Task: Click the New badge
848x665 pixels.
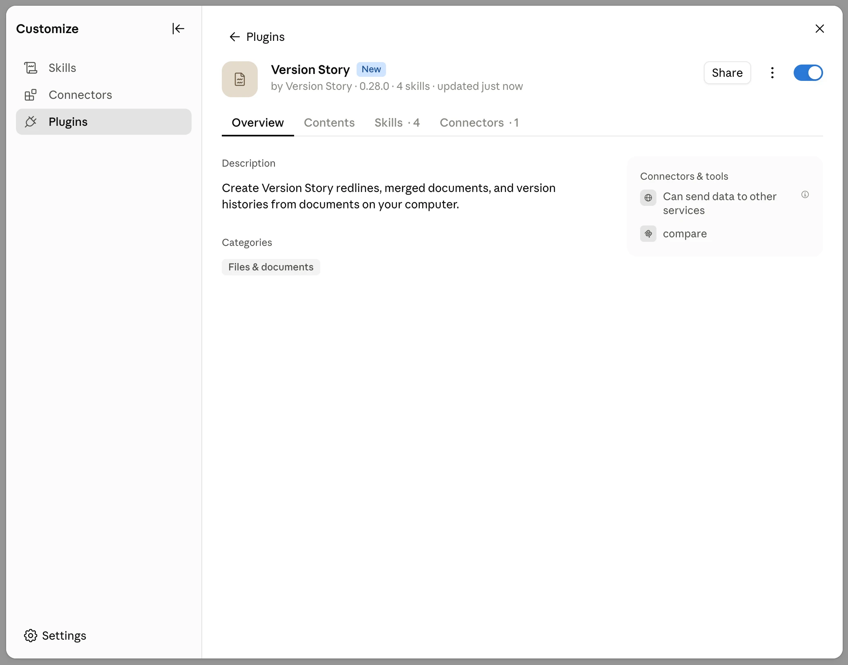Action: click(x=371, y=69)
